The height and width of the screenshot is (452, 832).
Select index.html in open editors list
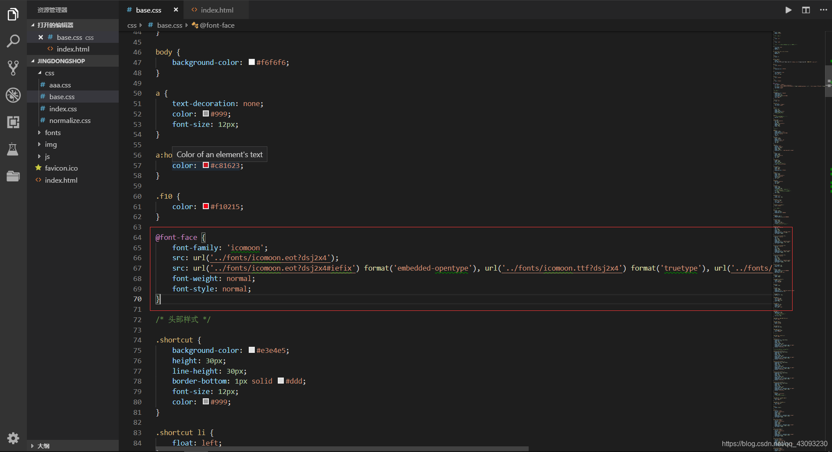pos(73,49)
